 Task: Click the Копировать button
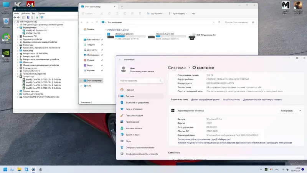287,111
